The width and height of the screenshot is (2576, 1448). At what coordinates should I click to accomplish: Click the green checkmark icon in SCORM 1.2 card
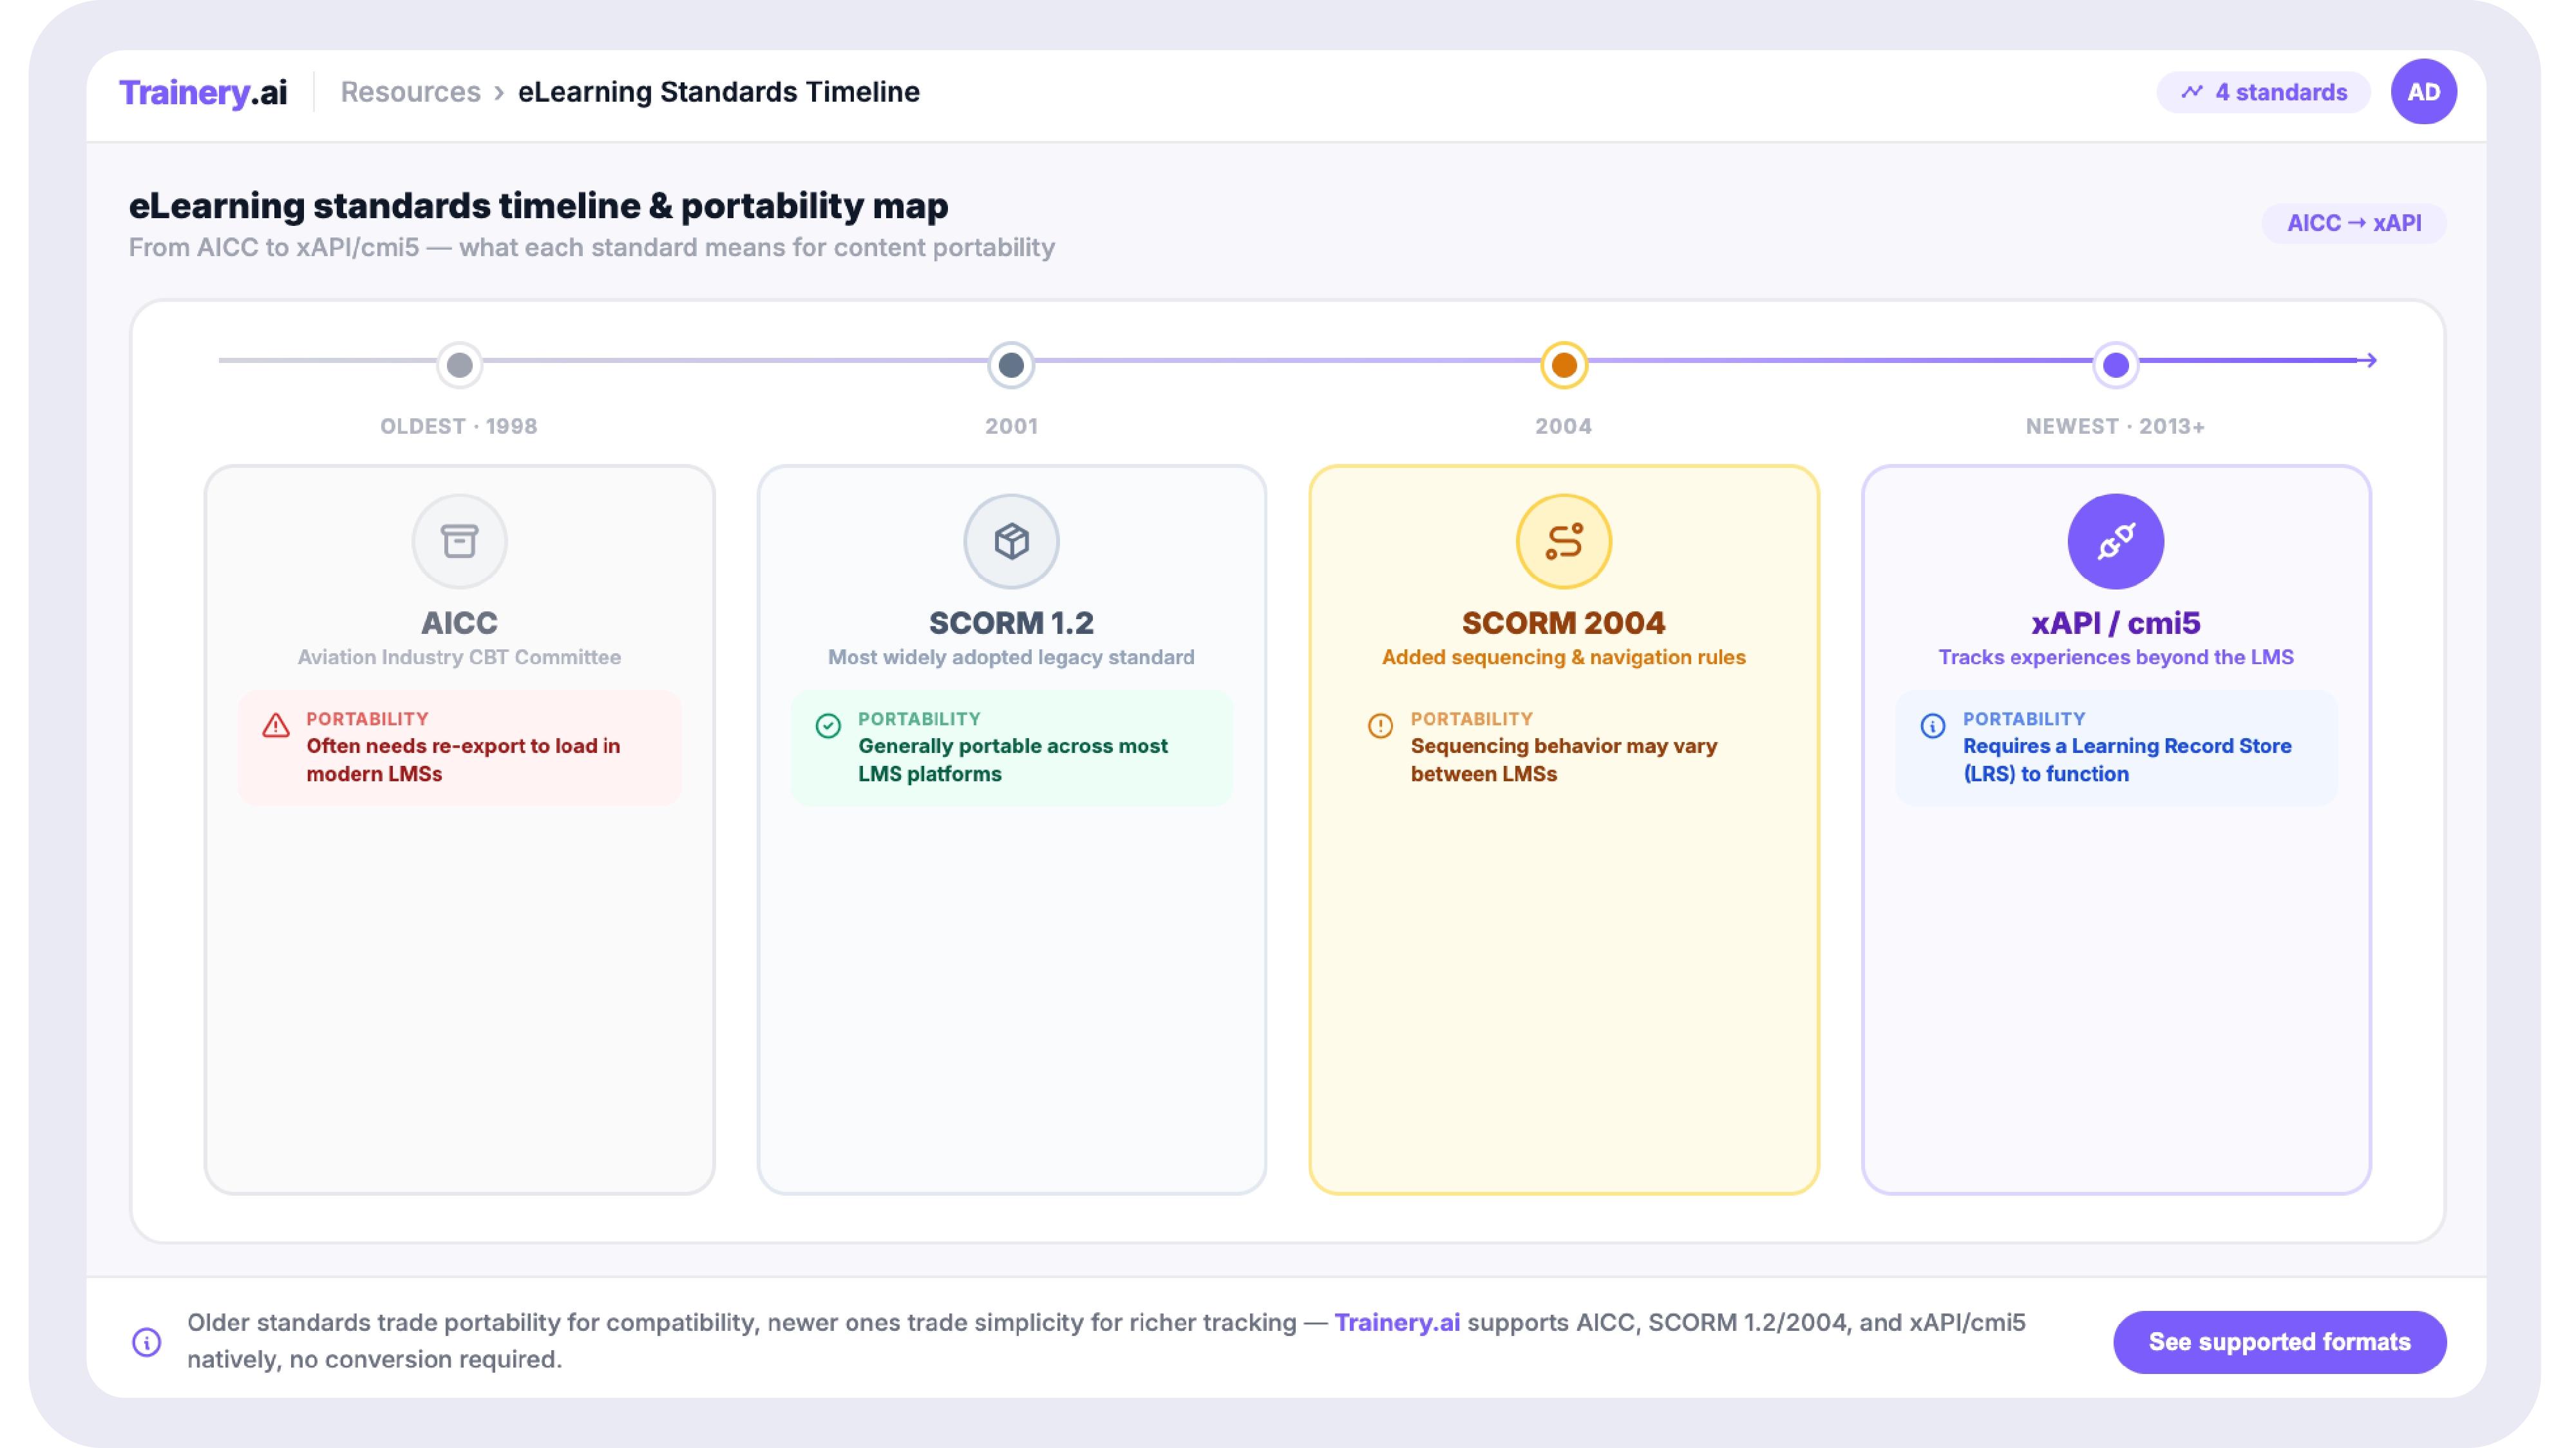point(828,725)
